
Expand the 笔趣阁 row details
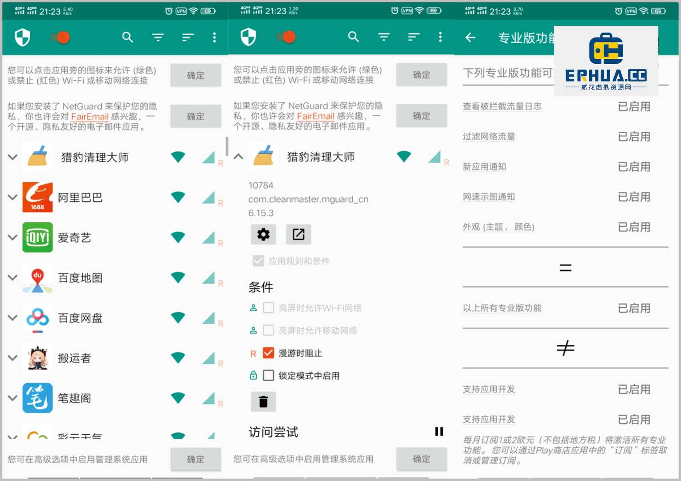(x=13, y=397)
